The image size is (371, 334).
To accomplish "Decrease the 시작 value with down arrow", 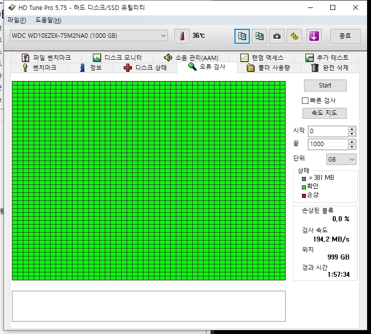I will coord(352,134).
